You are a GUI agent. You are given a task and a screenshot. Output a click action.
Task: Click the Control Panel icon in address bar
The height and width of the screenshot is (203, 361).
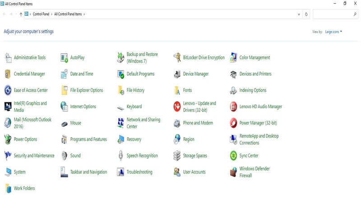pyautogui.click(x=27, y=14)
